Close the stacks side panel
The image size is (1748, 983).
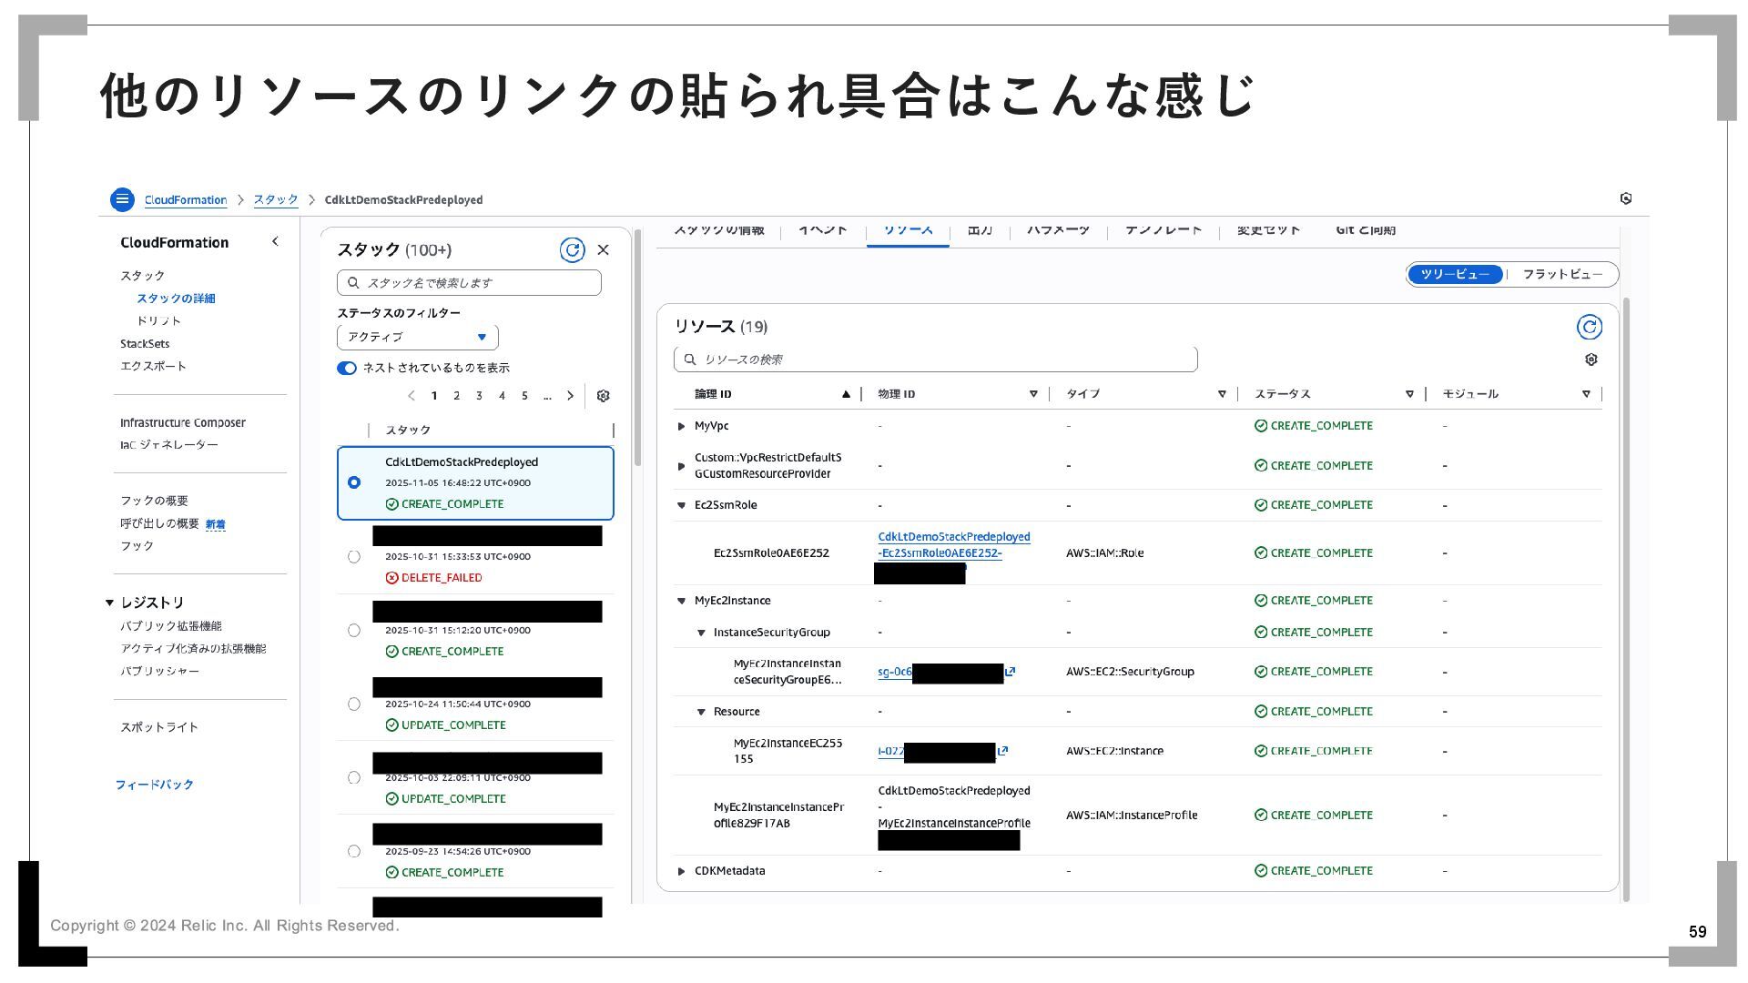[x=603, y=250]
